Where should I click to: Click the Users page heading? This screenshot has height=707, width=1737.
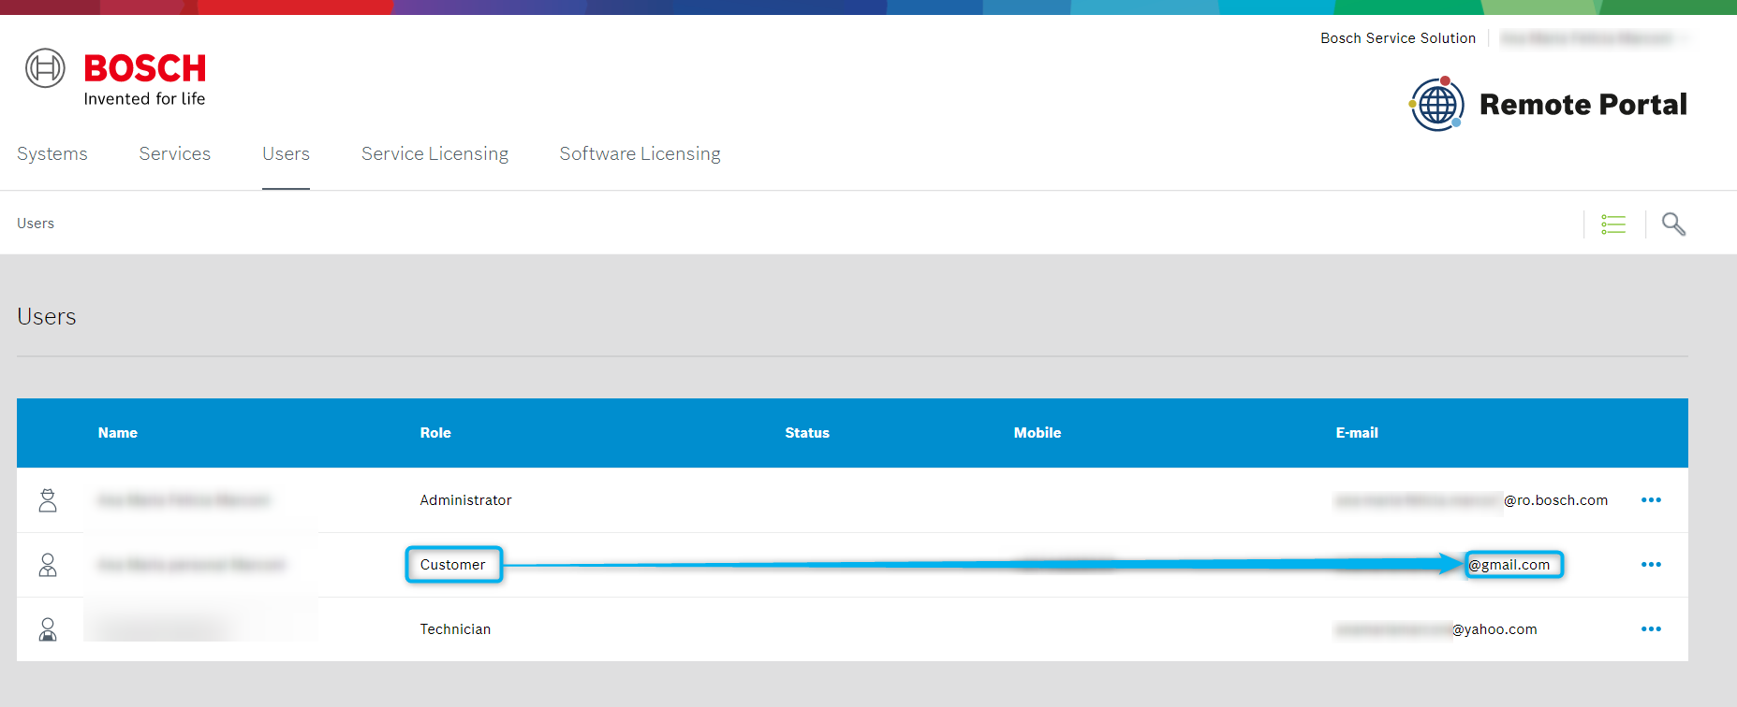coord(47,316)
